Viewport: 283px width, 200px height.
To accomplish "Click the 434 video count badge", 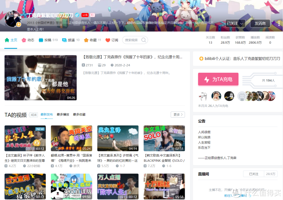I will click(x=34, y=115).
